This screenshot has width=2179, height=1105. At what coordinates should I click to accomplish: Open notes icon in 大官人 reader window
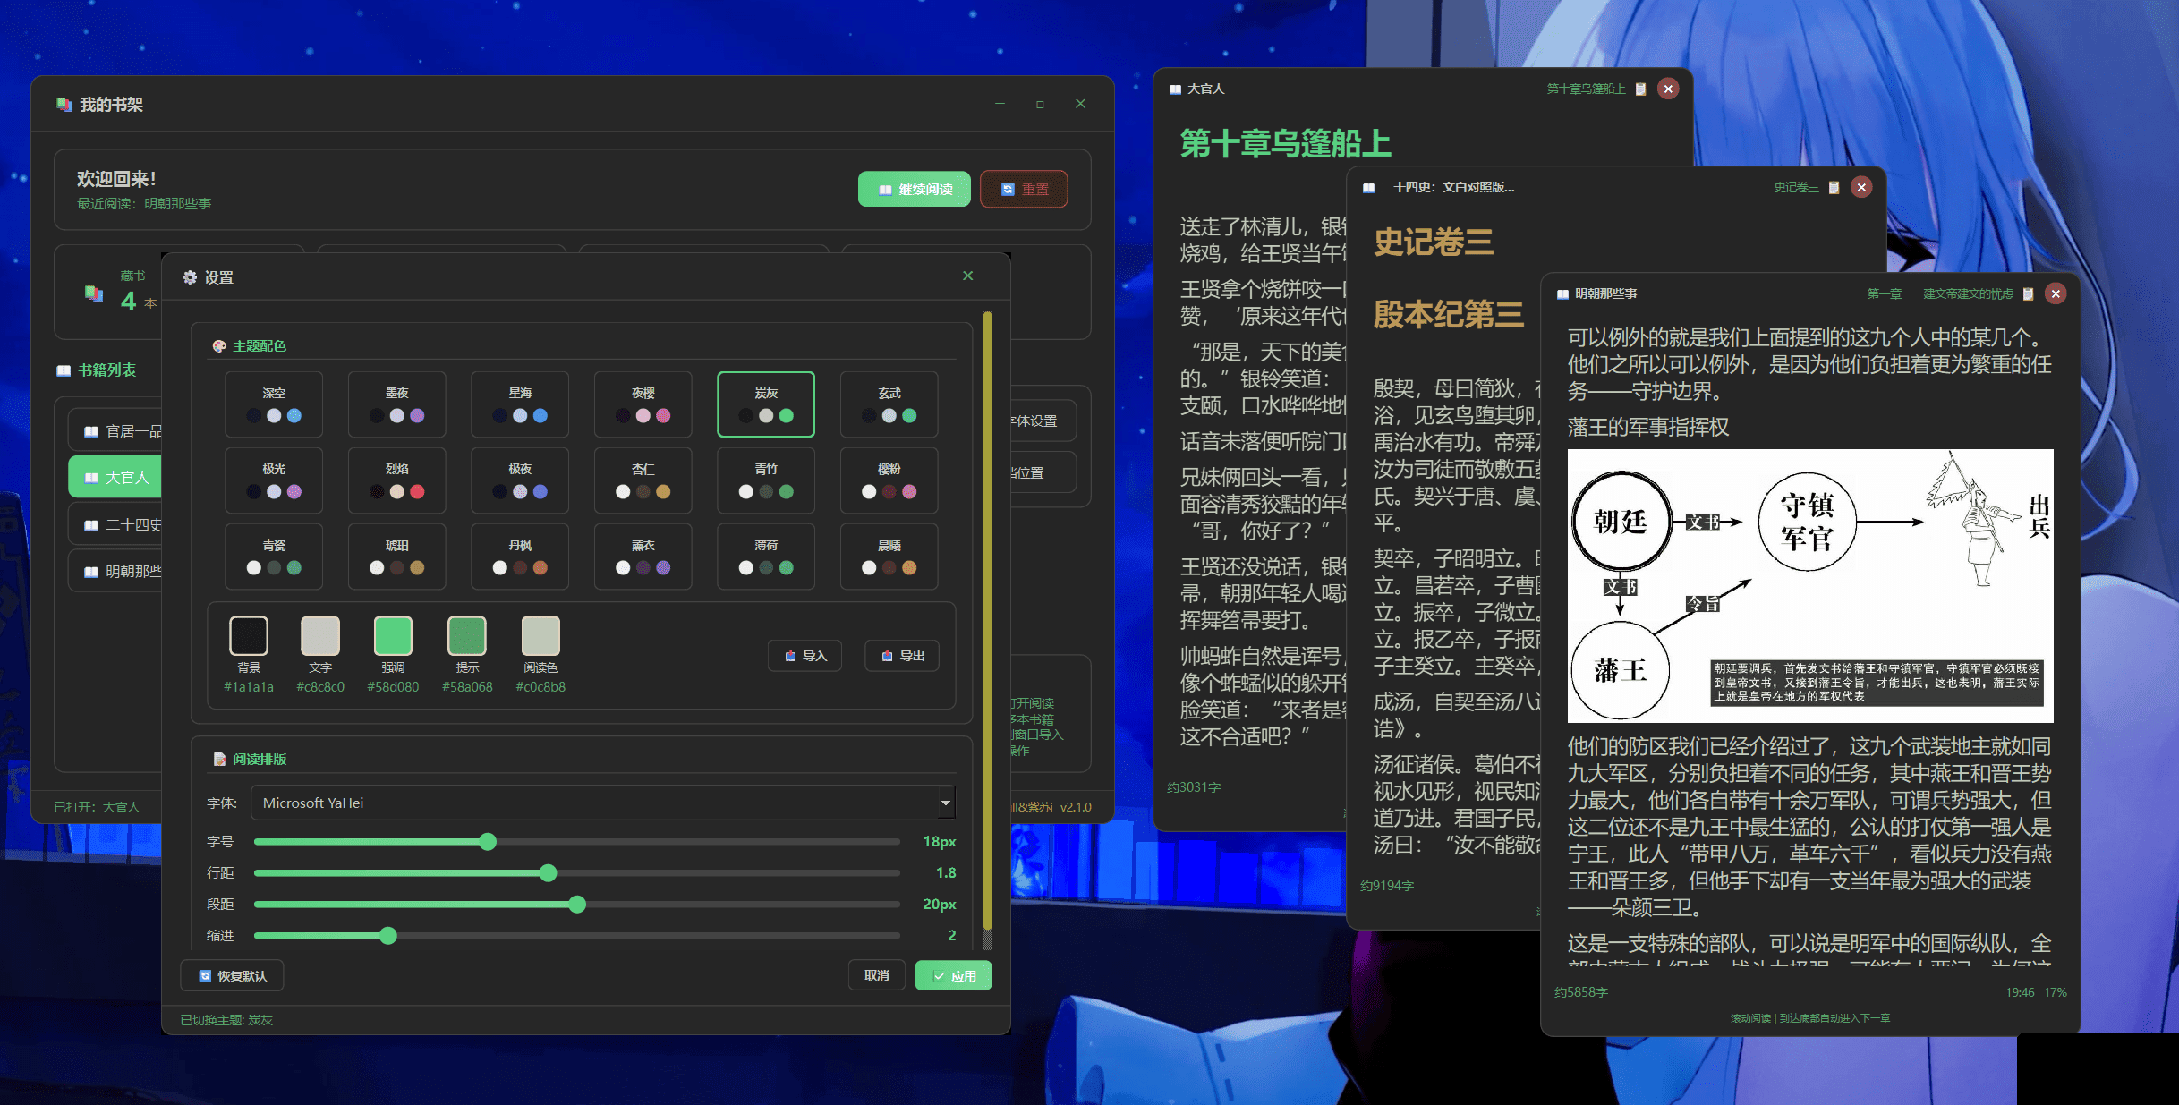coord(1640,89)
